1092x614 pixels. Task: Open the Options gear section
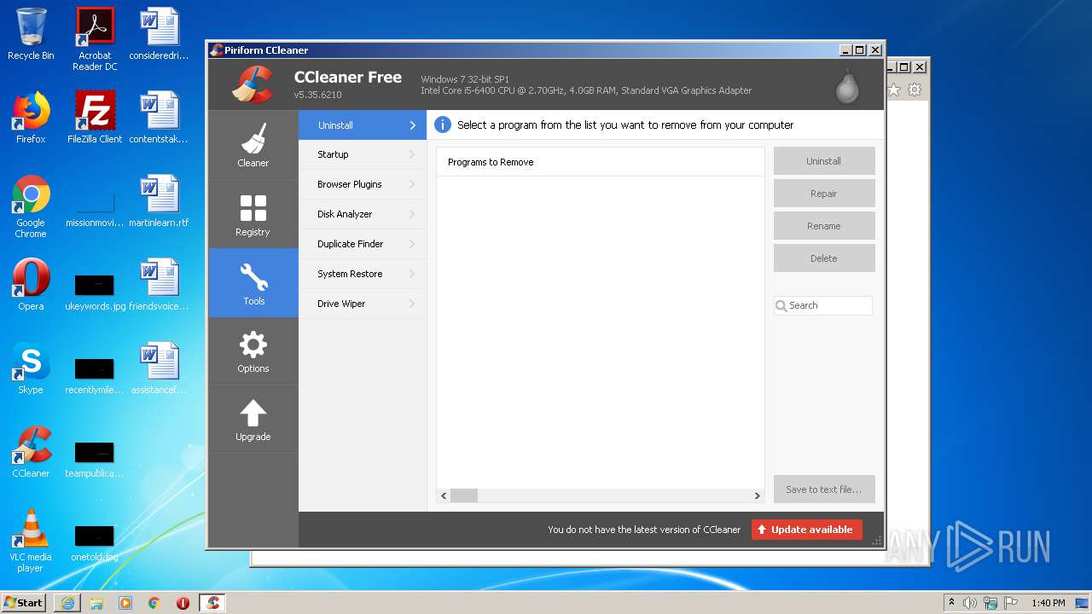coord(253,350)
